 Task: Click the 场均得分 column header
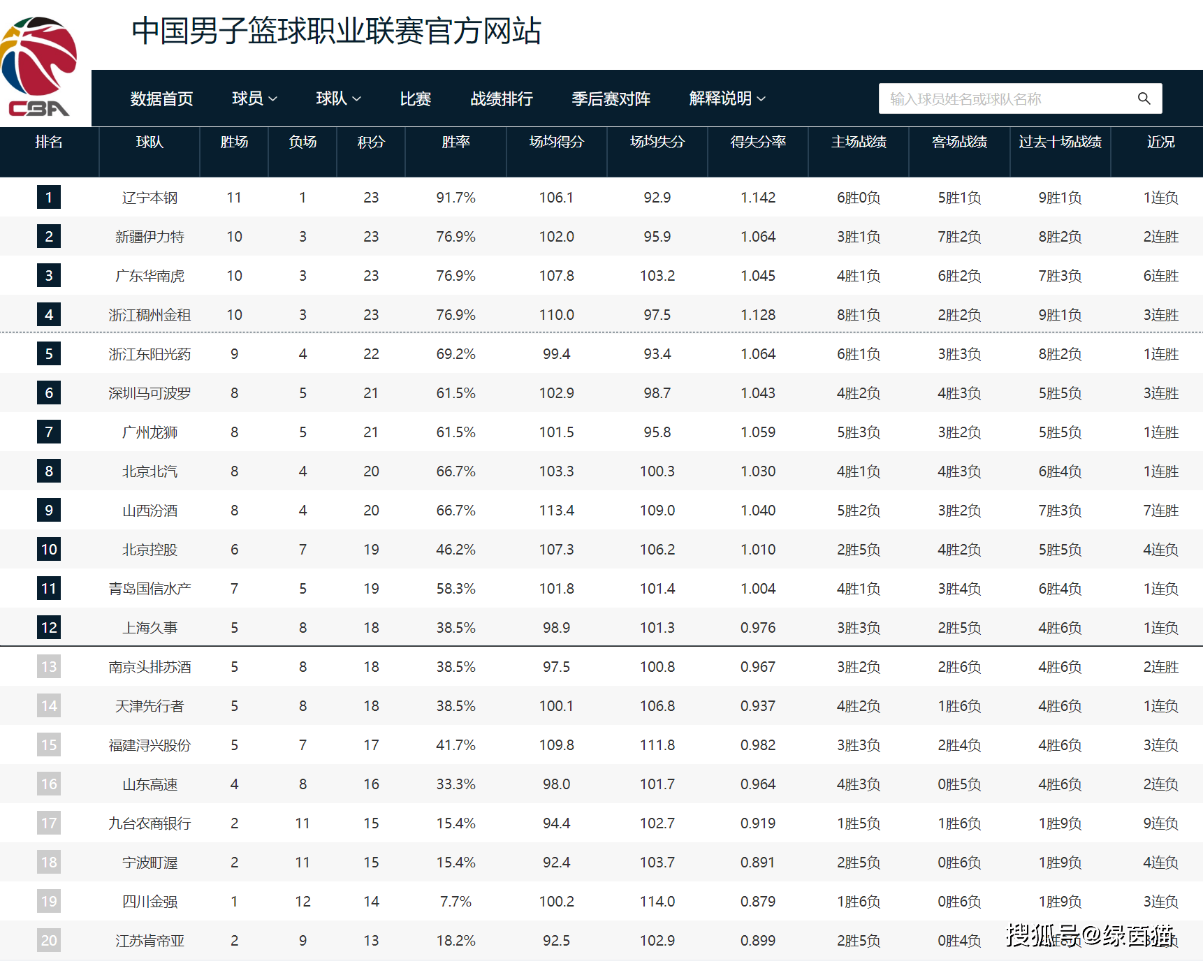coord(556,142)
